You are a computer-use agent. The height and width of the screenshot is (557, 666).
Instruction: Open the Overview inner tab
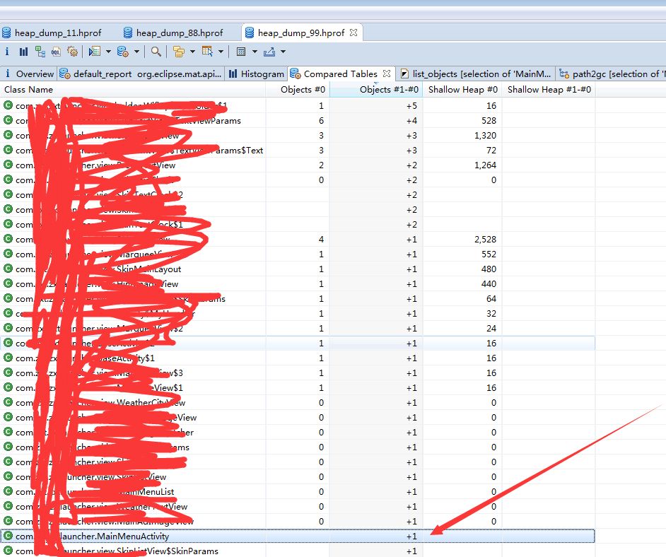pyautogui.click(x=29, y=74)
